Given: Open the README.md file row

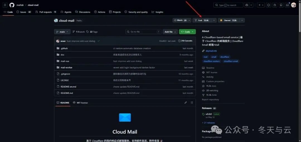Looking at the screenshot, I should click(125, 93).
